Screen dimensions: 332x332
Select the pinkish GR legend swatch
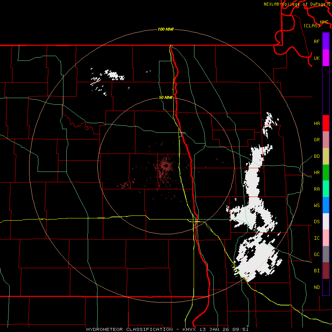click(326, 140)
